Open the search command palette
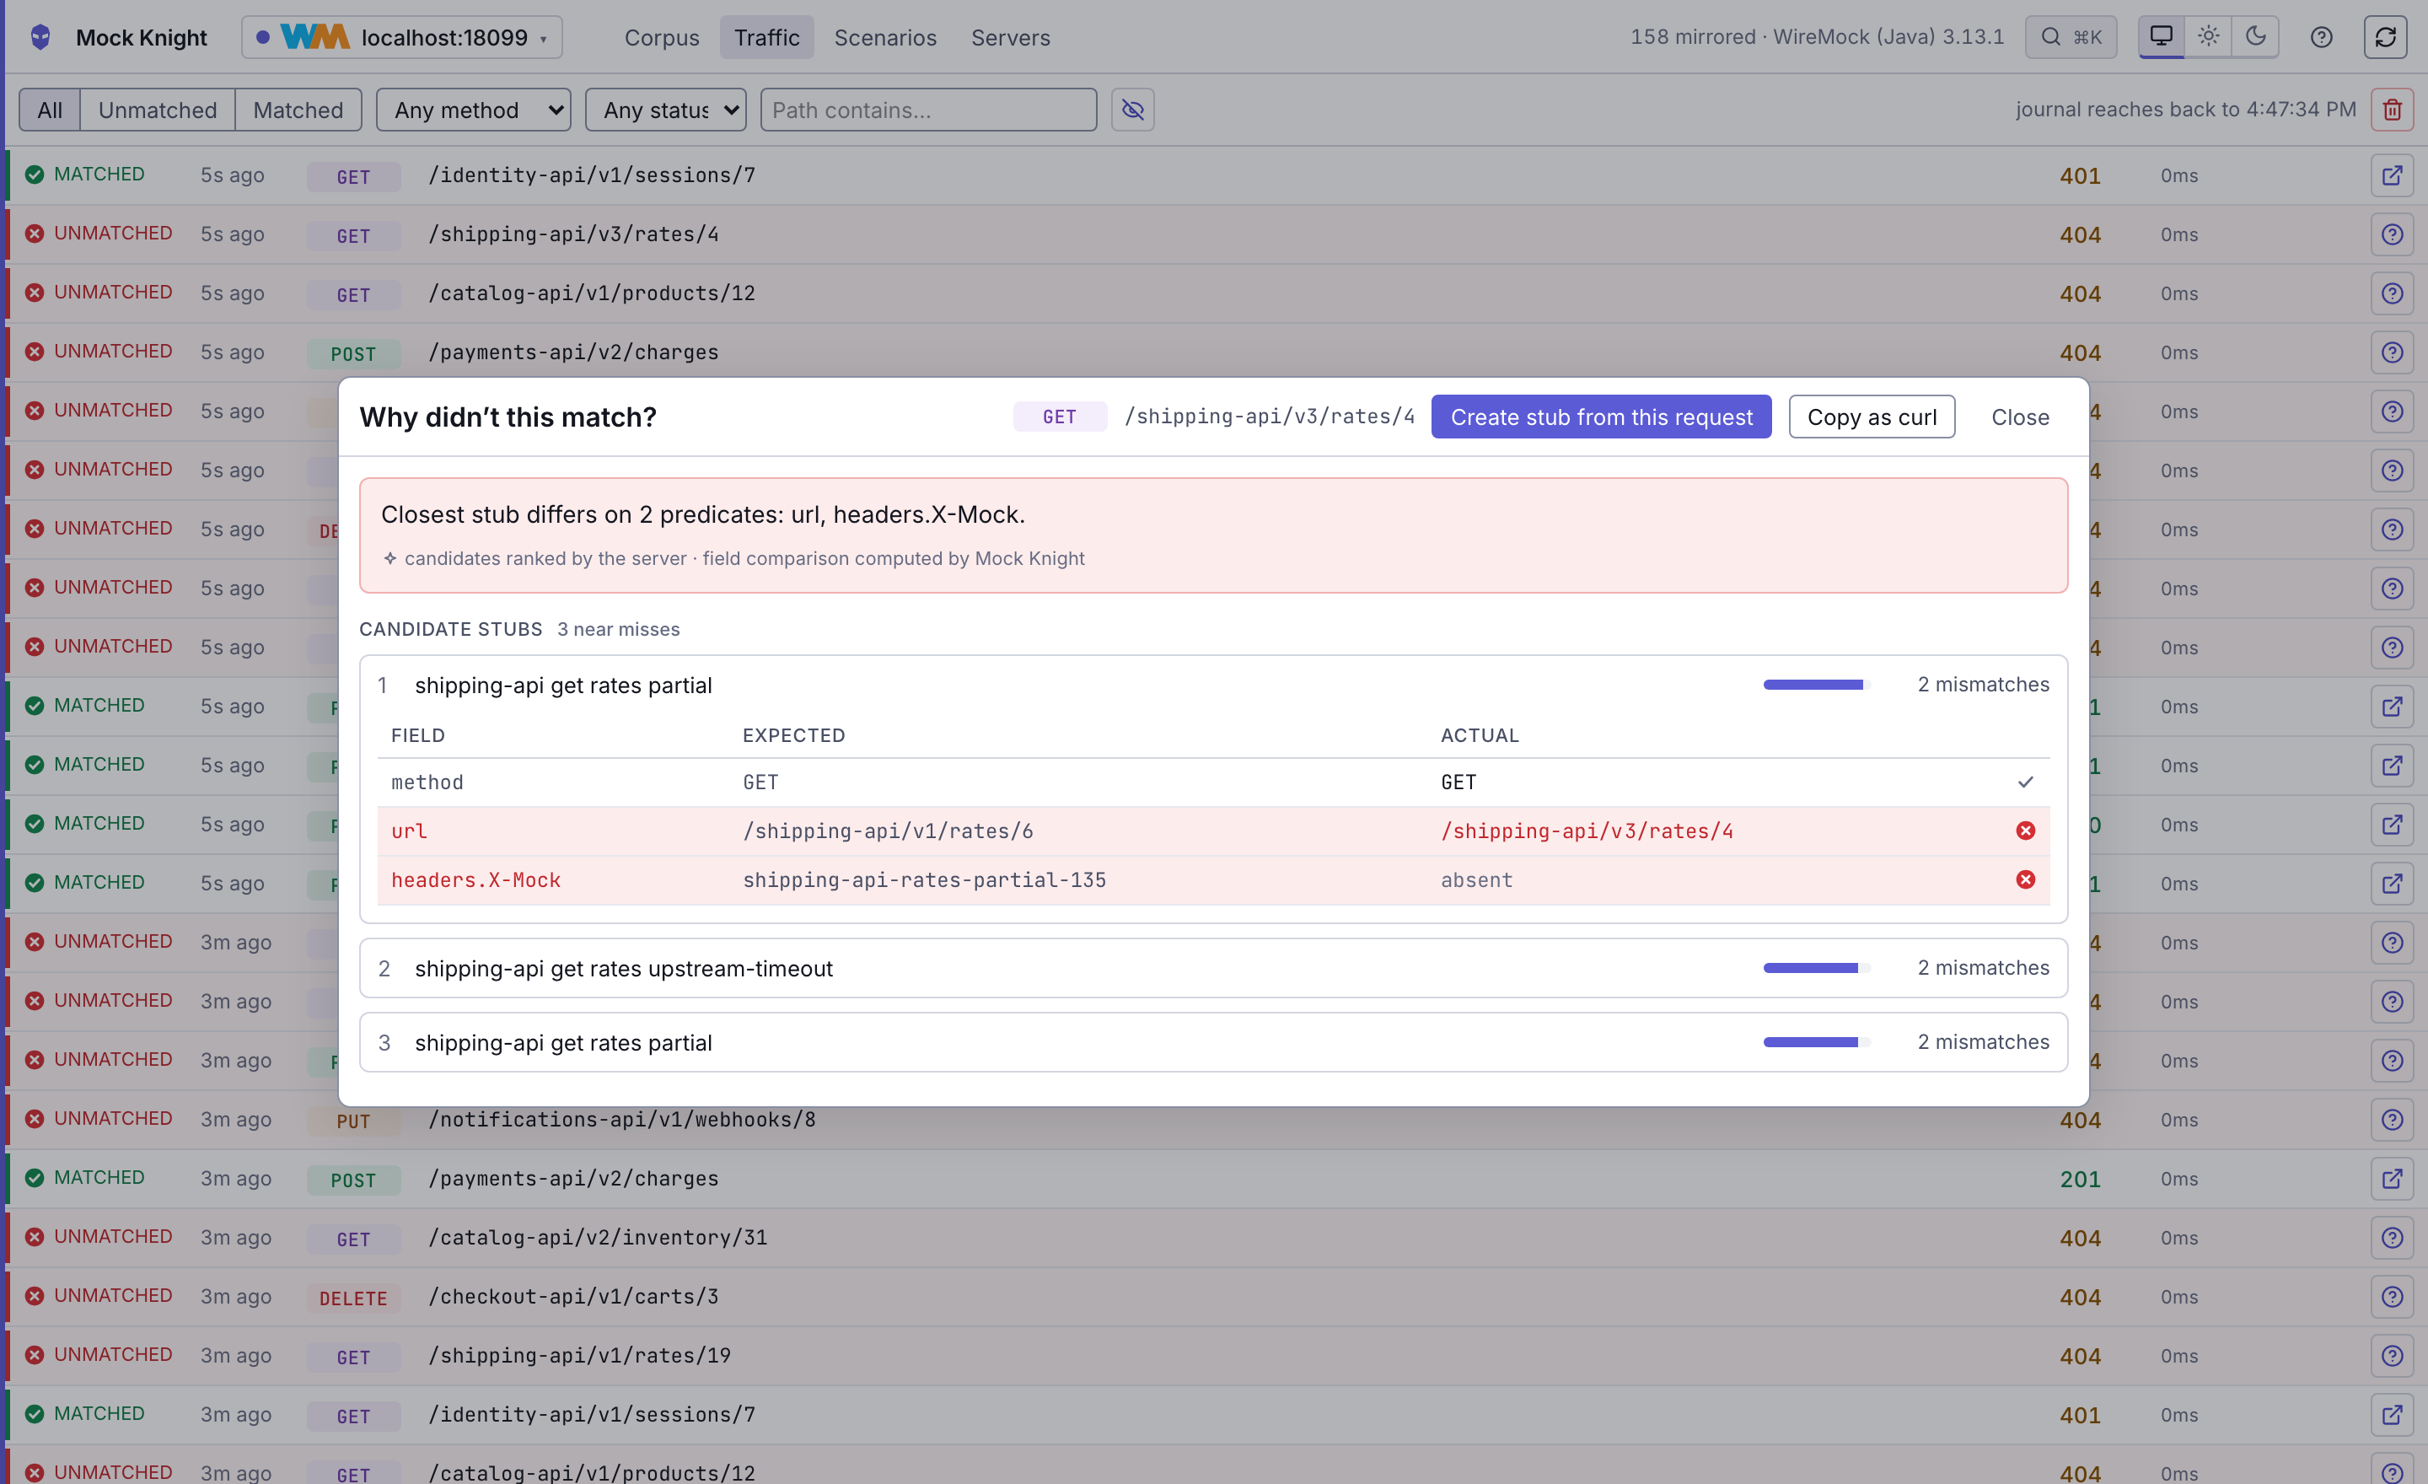The width and height of the screenshot is (2428, 1484). point(2071,37)
